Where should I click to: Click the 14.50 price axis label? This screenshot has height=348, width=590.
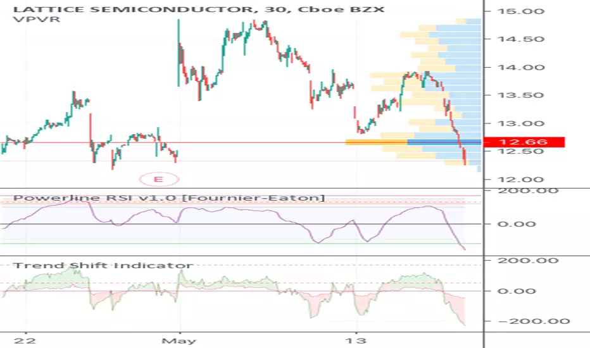coord(521,39)
